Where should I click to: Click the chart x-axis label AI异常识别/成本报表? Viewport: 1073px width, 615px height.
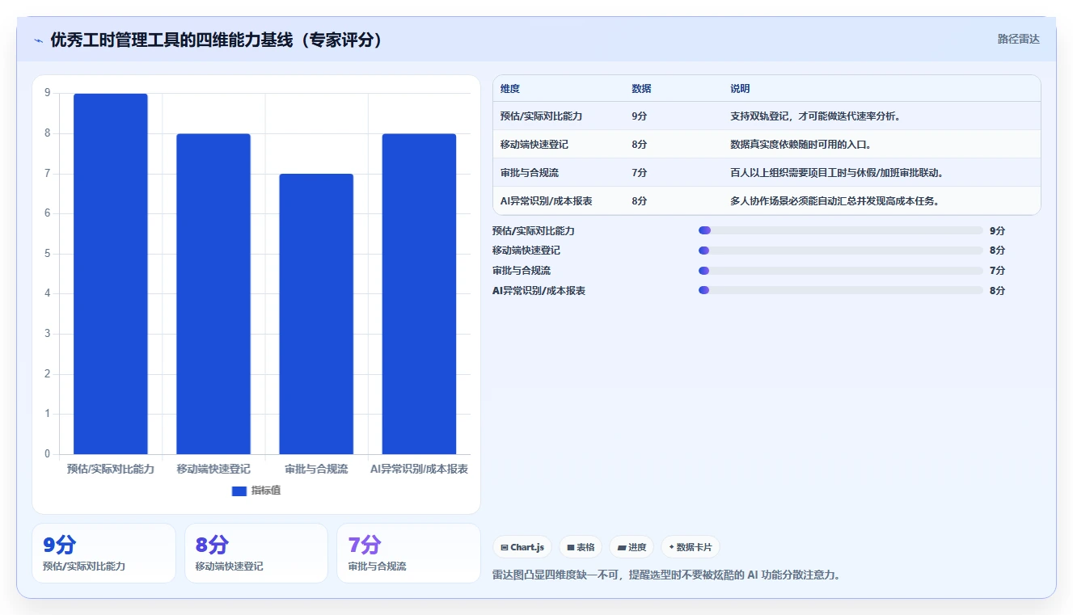click(x=419, y=469)
